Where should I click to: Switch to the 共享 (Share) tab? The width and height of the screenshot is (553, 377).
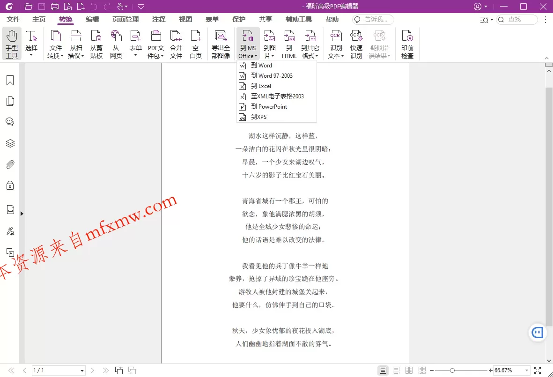click(x=265, y=19)
